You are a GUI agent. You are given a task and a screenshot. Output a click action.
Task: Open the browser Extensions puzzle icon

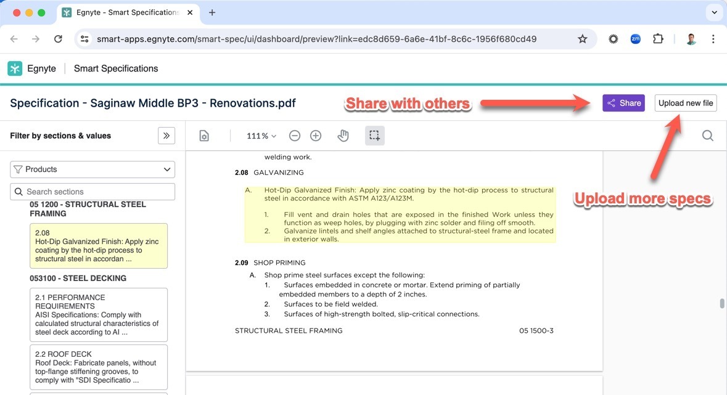point(658,39)
